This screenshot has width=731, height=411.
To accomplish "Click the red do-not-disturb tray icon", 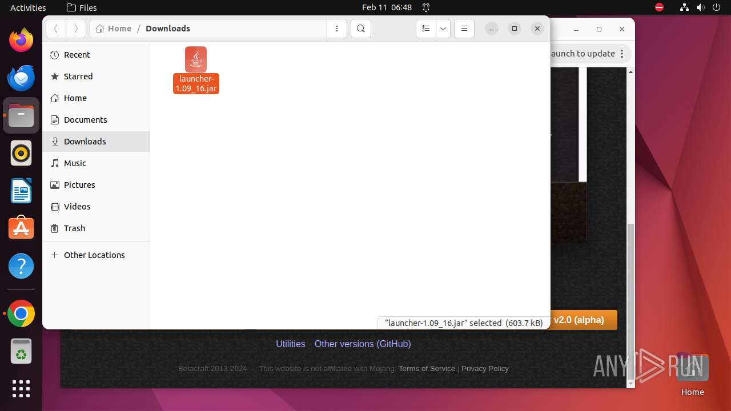I will [x=659, y=7].
